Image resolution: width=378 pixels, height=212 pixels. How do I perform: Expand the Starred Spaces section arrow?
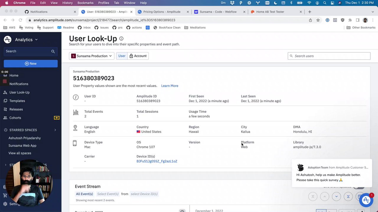coord(55,130)
